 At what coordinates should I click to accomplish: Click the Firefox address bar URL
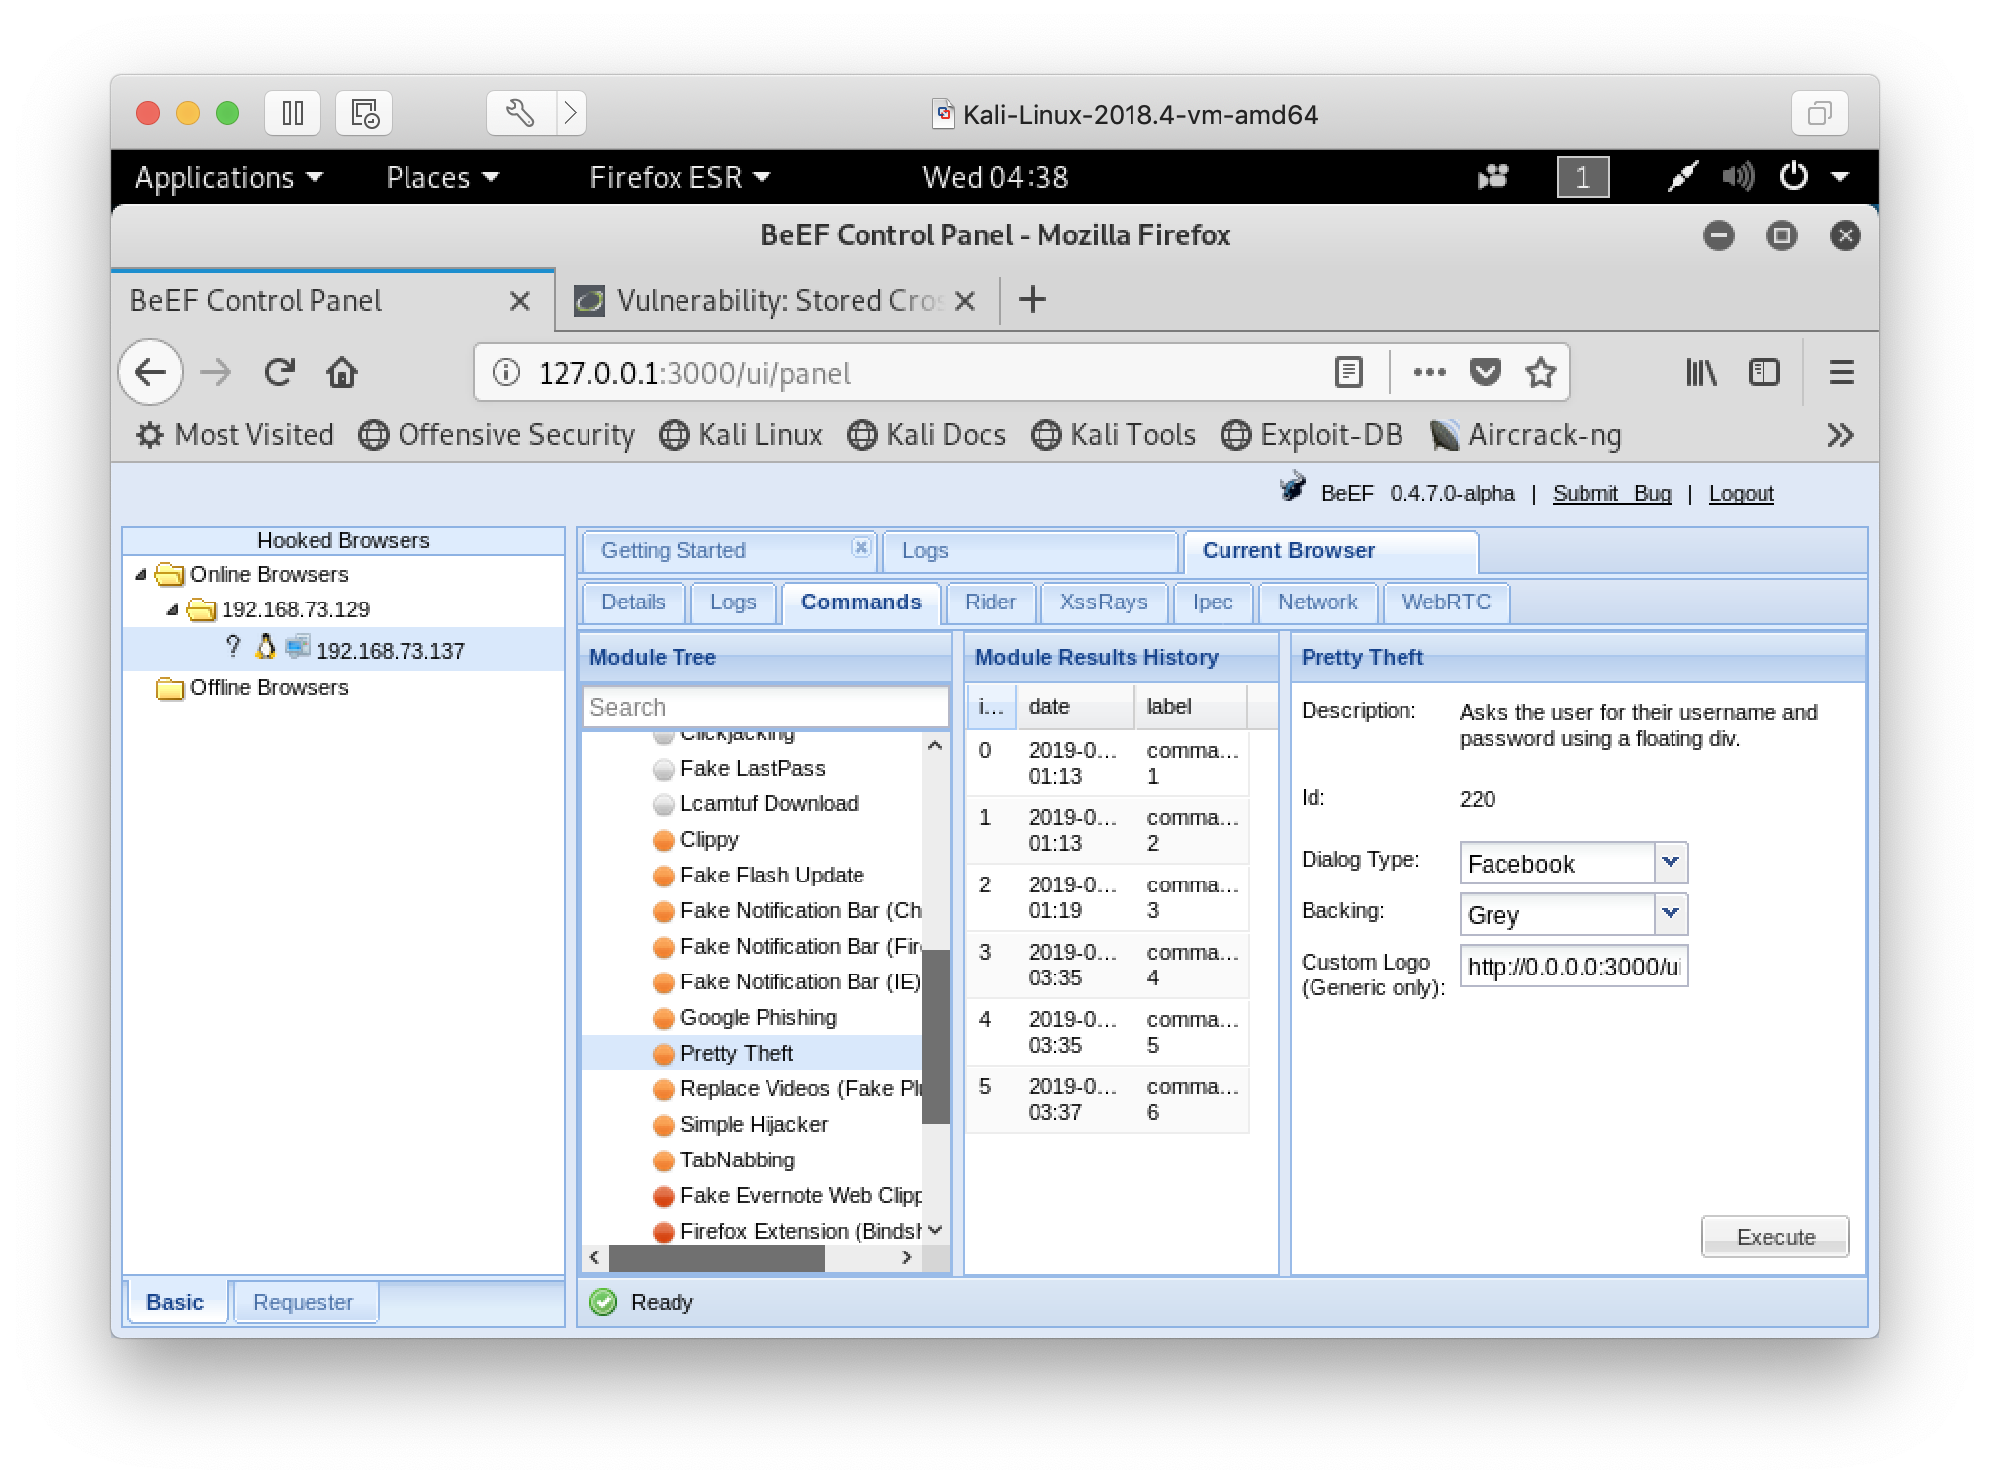tap(694, 373)
